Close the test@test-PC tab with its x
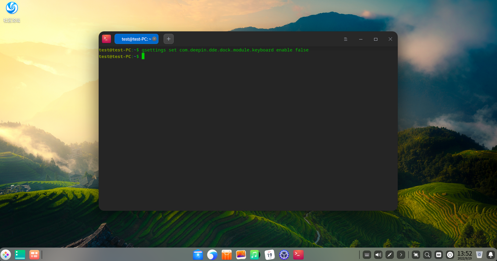The image size is (497, 261). click(154, 39)
